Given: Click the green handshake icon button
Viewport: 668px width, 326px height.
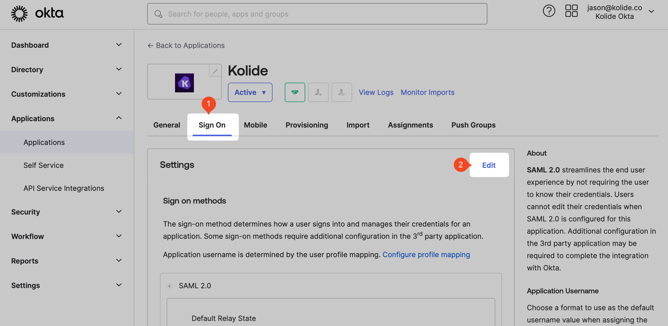Looking at the screenshot, I should coord(295,92).
